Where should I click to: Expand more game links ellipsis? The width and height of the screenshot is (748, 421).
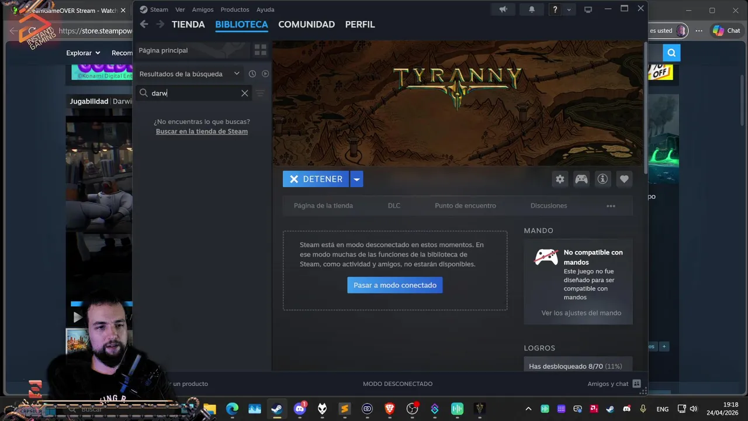(611, 206)
